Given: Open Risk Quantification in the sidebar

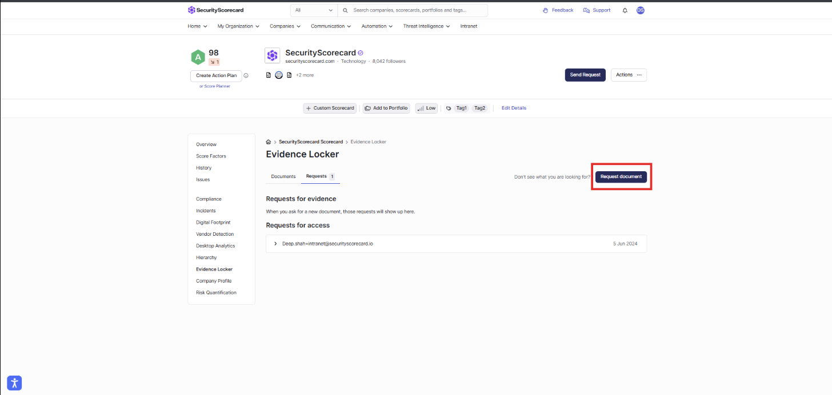Looking at the screenshot, I should 216,293.
